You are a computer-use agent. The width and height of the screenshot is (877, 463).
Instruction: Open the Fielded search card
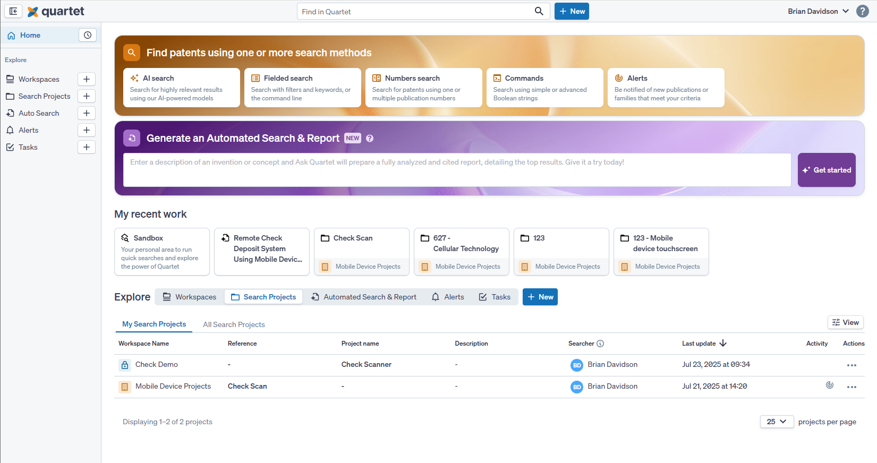pos(303,88)
